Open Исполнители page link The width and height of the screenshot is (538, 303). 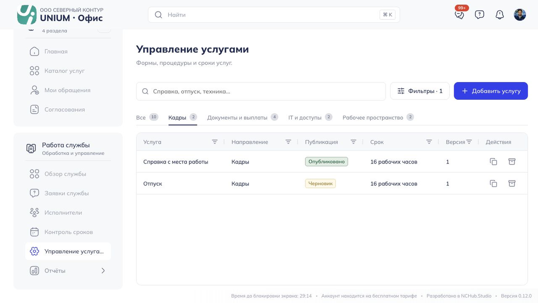point(68,213)
